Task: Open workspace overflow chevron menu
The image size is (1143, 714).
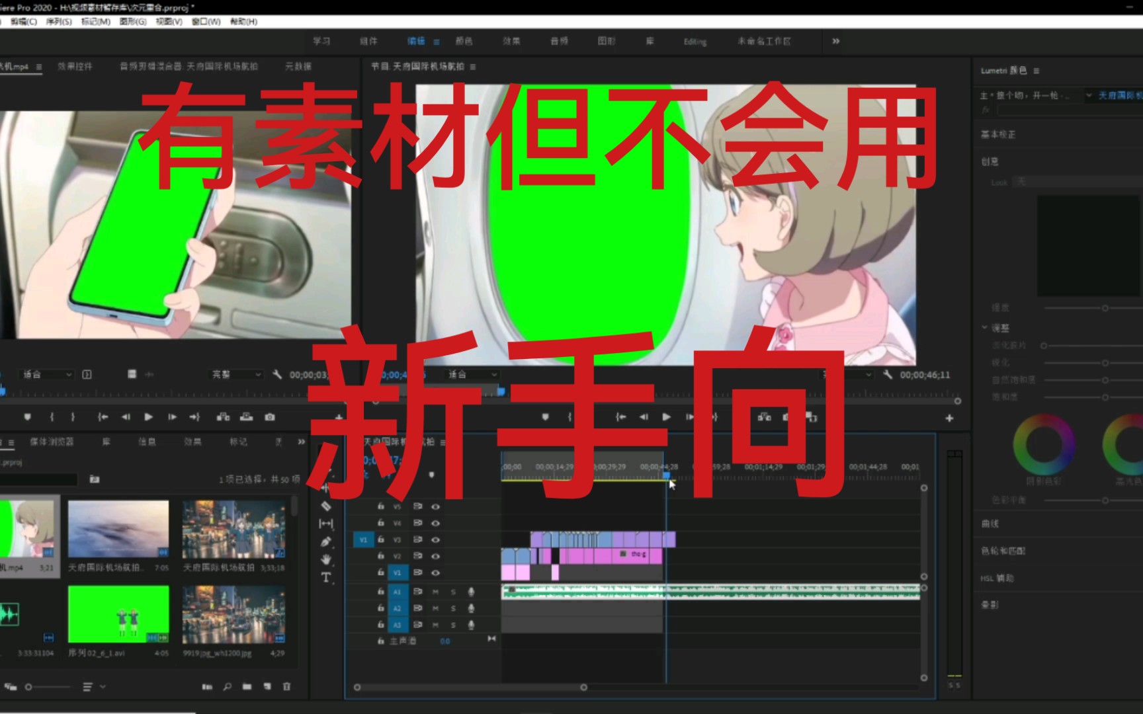Action: 835,41
